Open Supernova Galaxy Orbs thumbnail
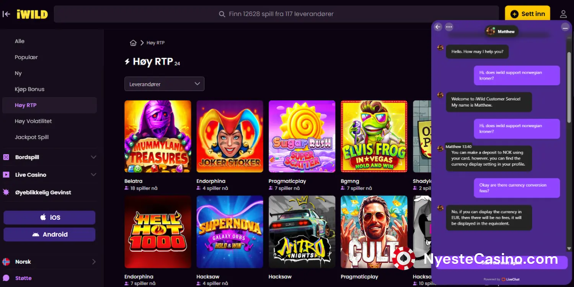 pyautogui.click(x=230, y=232)
